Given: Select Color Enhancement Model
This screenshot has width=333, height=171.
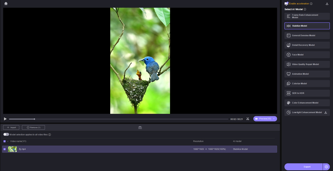Looking at the screenshot, I should [307, 103].
